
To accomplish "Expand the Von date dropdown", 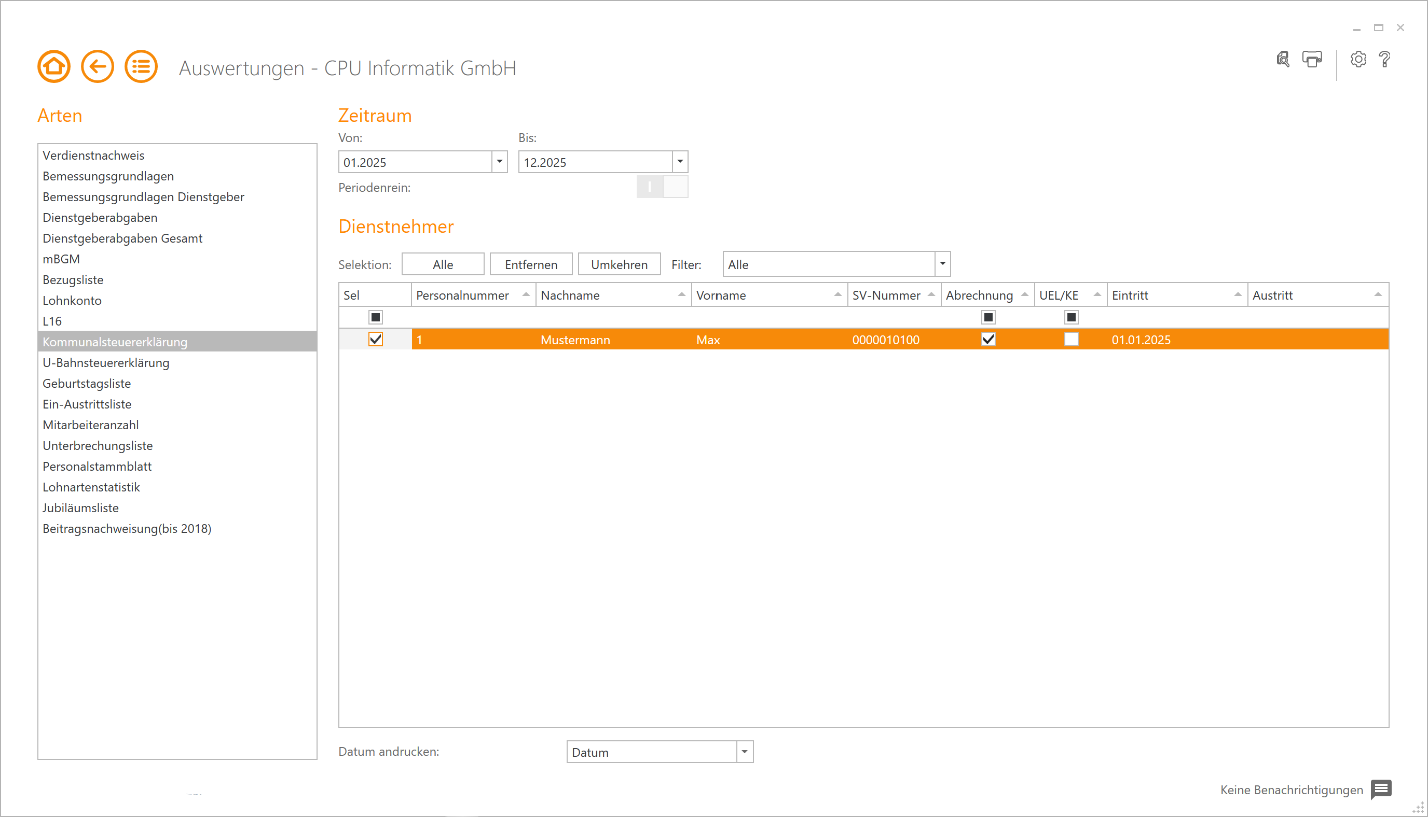I will click(x=499, y=162).
